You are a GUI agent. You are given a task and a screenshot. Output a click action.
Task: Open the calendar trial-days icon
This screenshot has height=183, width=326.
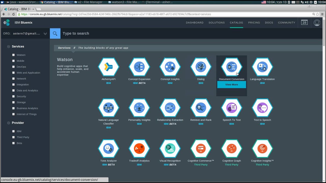tap(304, 23)
